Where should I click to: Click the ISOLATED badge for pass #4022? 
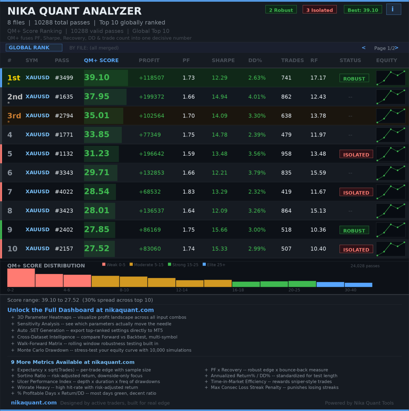click(356, 192)
